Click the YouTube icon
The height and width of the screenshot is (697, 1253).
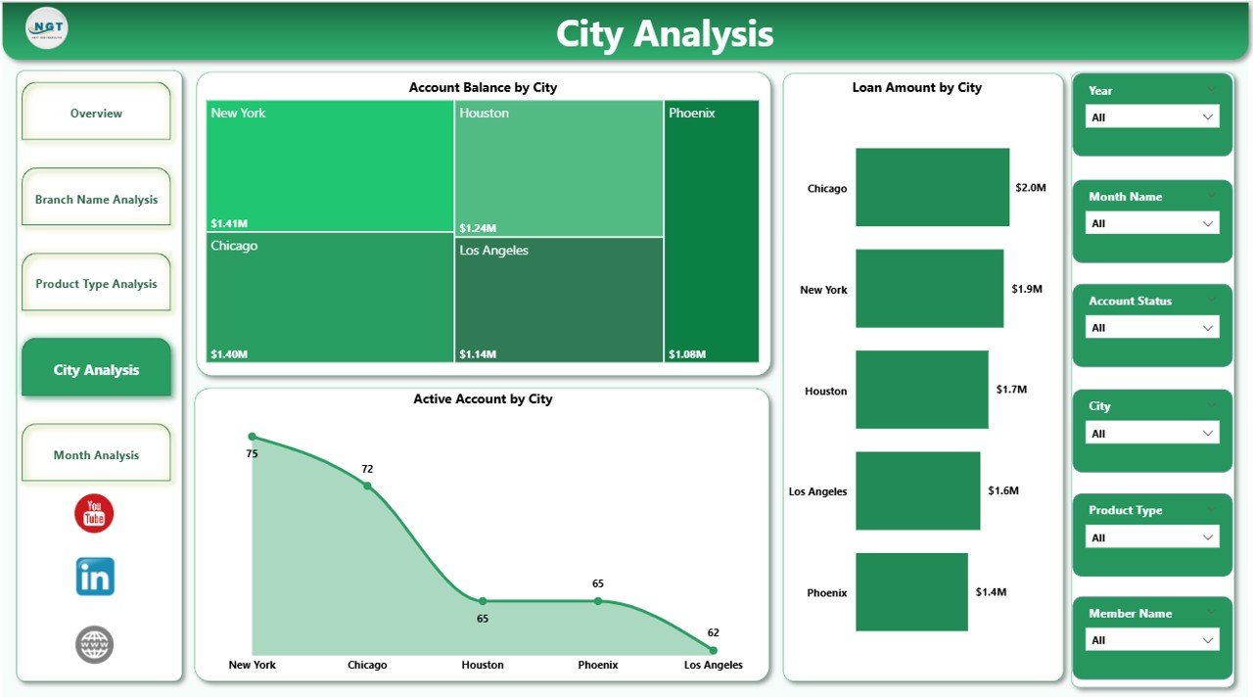tap(94, 512)
